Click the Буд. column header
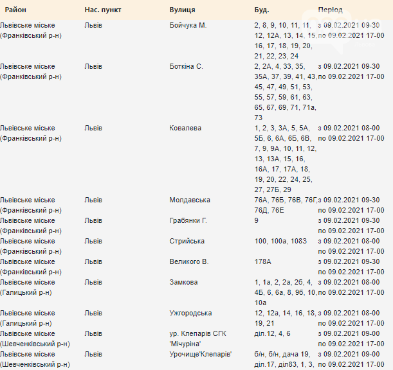Image resolution: width=393 pixels, height=370 pixels. [x=262, y=10]
